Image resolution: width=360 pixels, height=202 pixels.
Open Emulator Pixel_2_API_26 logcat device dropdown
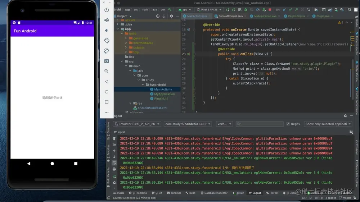[x=137, y=124]
